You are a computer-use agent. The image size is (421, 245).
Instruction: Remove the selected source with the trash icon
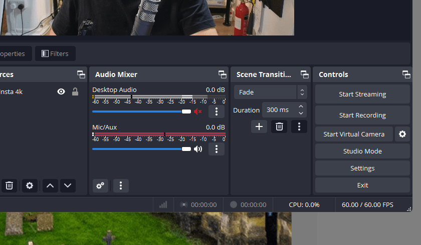[10, 185]
